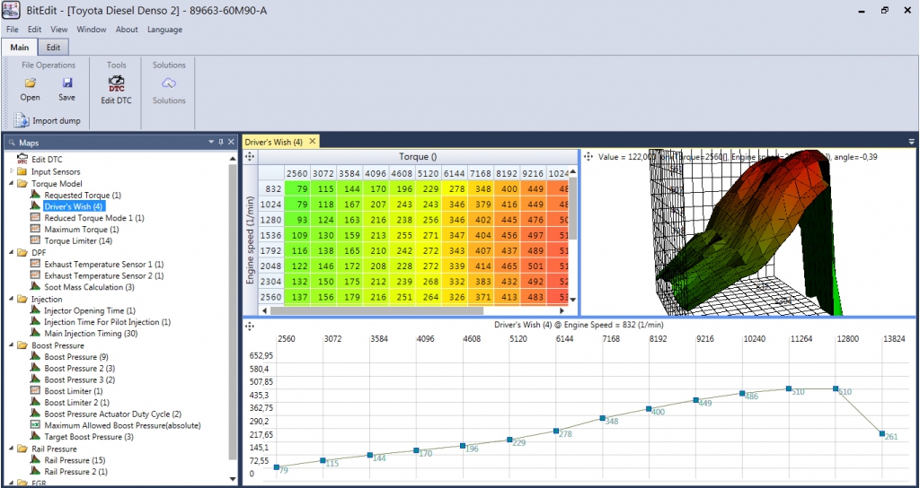Open Reduced Torque Mode 1 (1) map

93,218
